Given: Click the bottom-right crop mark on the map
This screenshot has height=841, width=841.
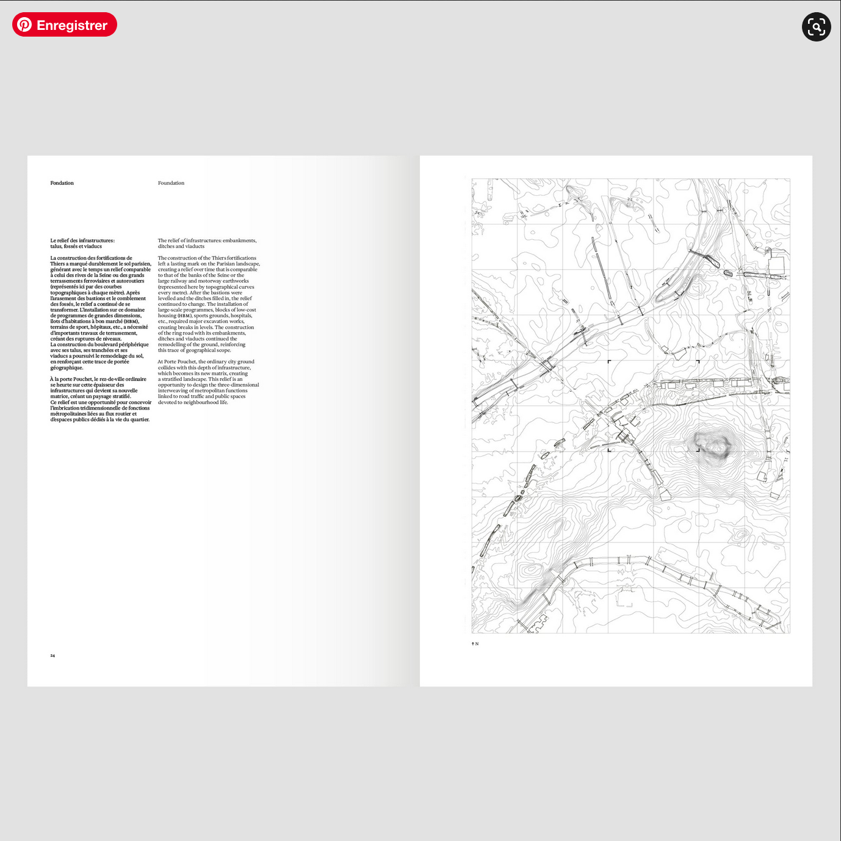Looking at the screenshot, I should (698, 450).
